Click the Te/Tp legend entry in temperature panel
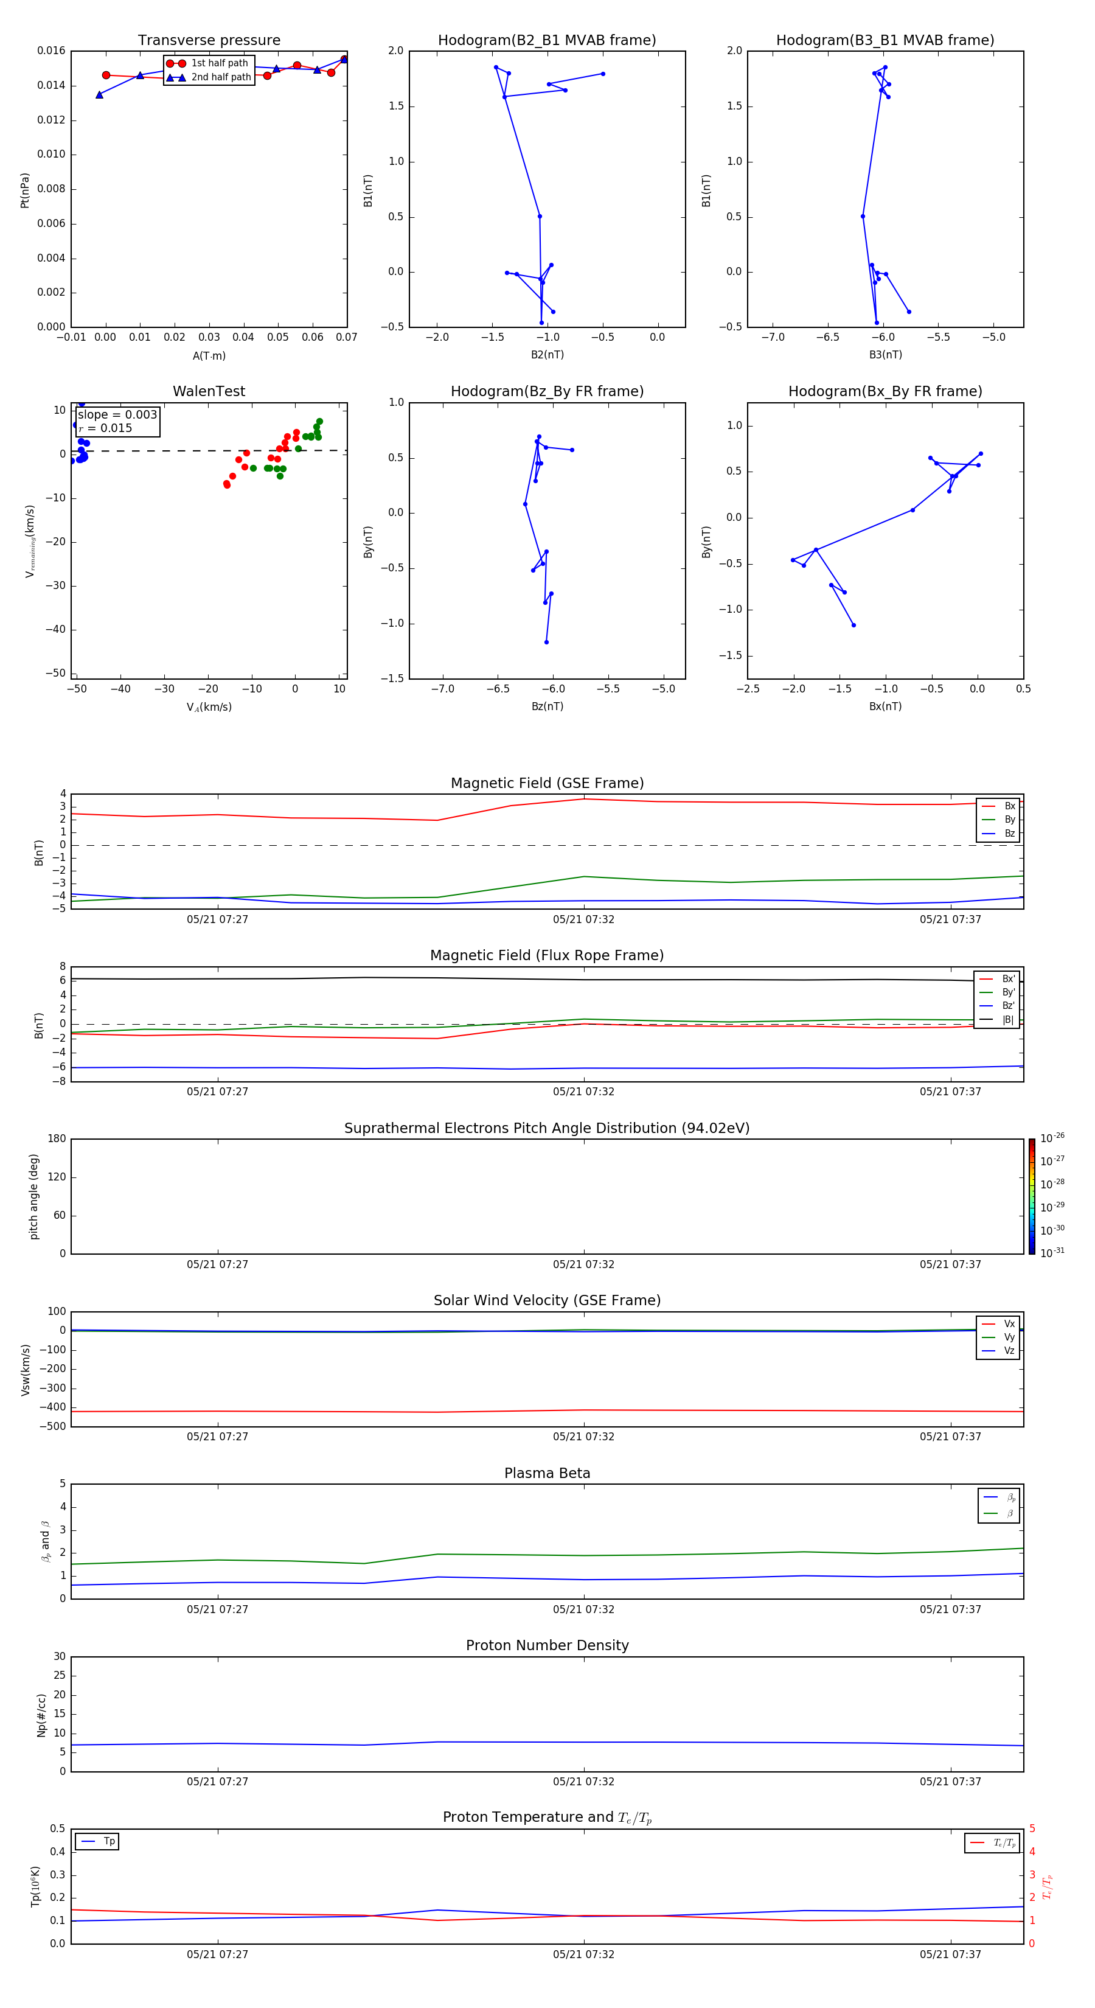The height and width of the screenshot is (2008, 1095). point(992,1842)
